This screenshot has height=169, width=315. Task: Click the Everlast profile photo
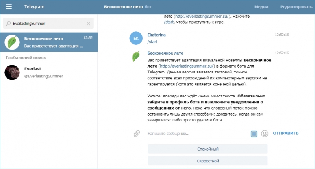(x=12, y=72)
